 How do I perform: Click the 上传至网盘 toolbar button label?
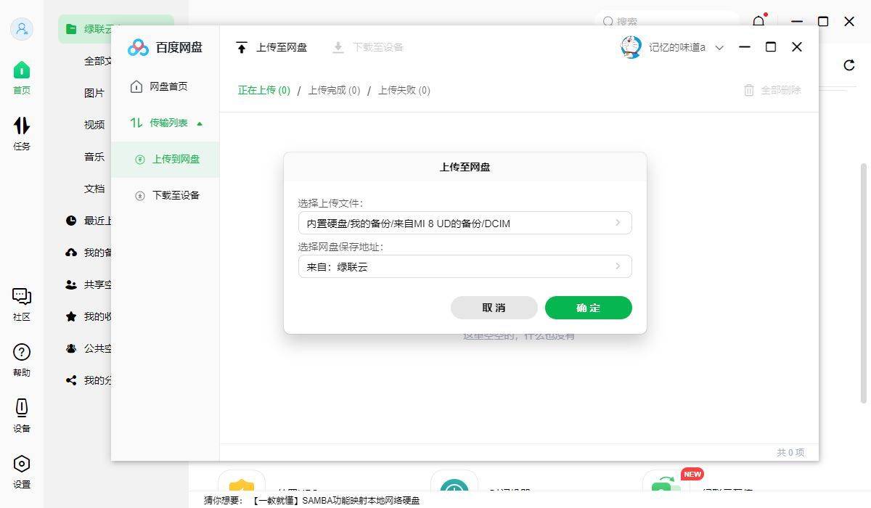[282, 47]
